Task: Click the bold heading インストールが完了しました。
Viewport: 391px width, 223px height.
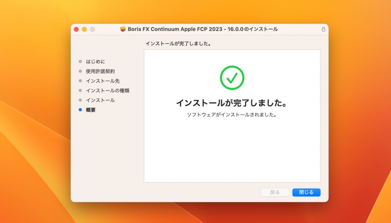Action: 232,103
